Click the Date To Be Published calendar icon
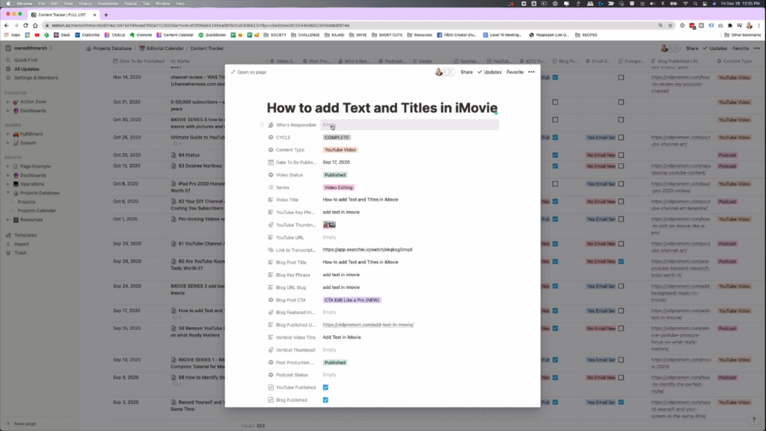 (271, 162)
